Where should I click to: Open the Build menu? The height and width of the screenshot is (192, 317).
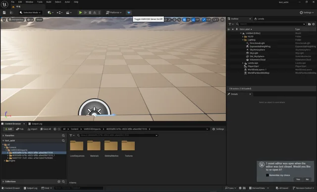point(49,2)
